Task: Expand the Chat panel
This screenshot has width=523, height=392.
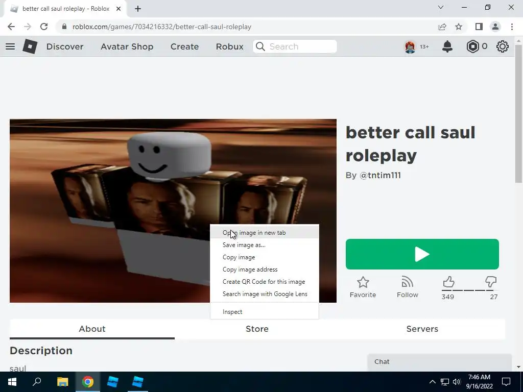Action: click(439, 362)
